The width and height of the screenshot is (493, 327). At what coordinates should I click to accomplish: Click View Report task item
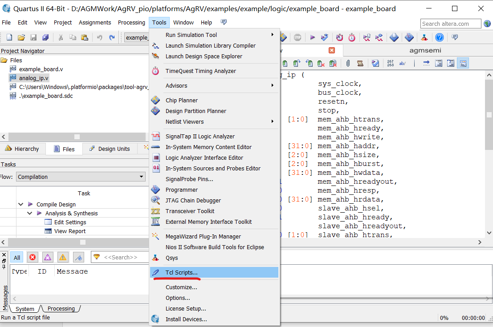[x=70, y=231]
